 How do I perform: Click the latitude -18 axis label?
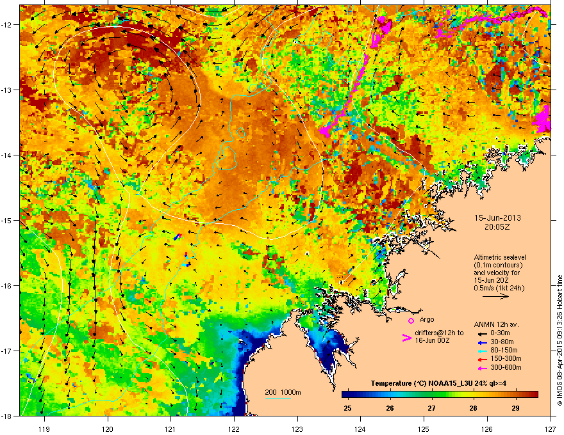point(6,416)
